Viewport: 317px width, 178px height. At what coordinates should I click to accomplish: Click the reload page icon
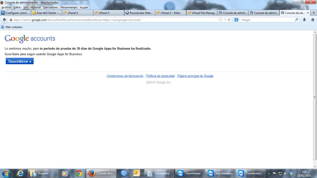coord(229,20)
